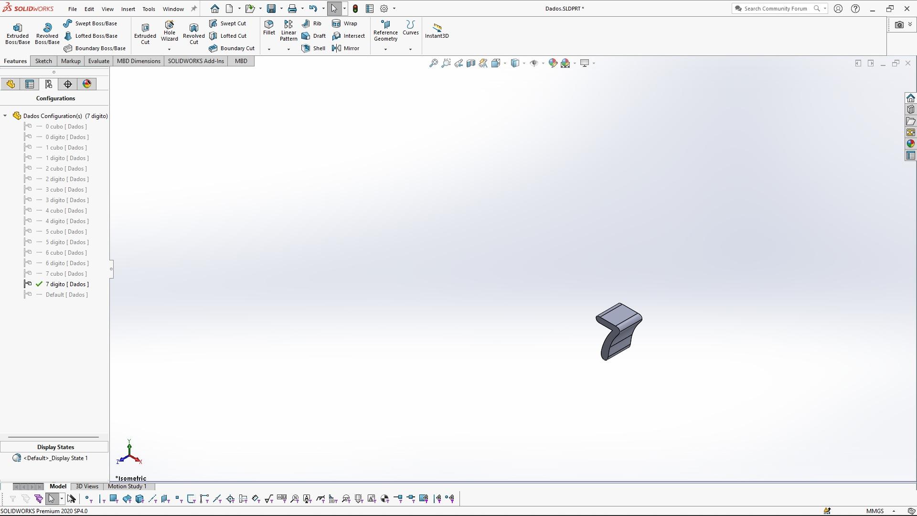Open Design Library task pane icon
The image size is (917, 516).
(910, 109)
